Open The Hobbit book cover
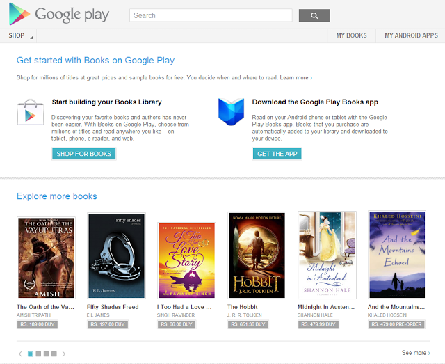Image resolution: width=445 pixels, height=364 pixels. (257, 255)
